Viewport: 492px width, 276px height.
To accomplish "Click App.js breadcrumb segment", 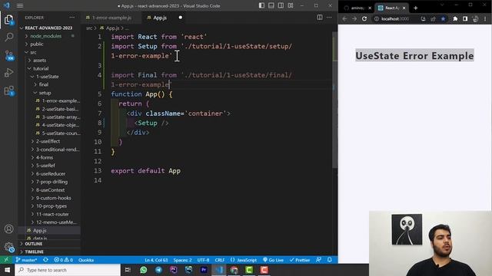I will pos(112,28).
